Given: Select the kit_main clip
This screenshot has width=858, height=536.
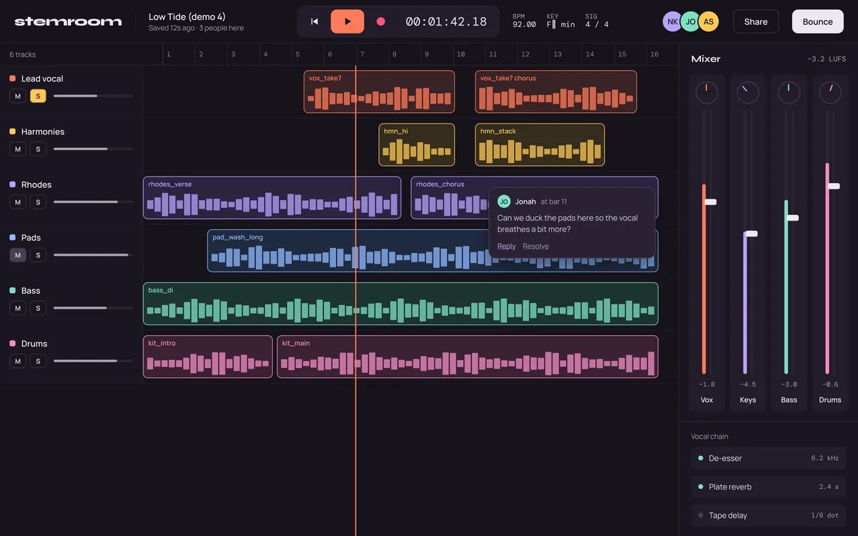Looking at the screenshot, I should pos(468,357).
